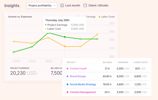Click the 3,000 USD labor costs cell
Image resolution: width=158 pixels, height=100 pixels.
point(140,92)
